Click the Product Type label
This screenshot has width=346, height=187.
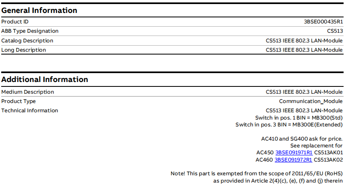(x=19, y=101)
